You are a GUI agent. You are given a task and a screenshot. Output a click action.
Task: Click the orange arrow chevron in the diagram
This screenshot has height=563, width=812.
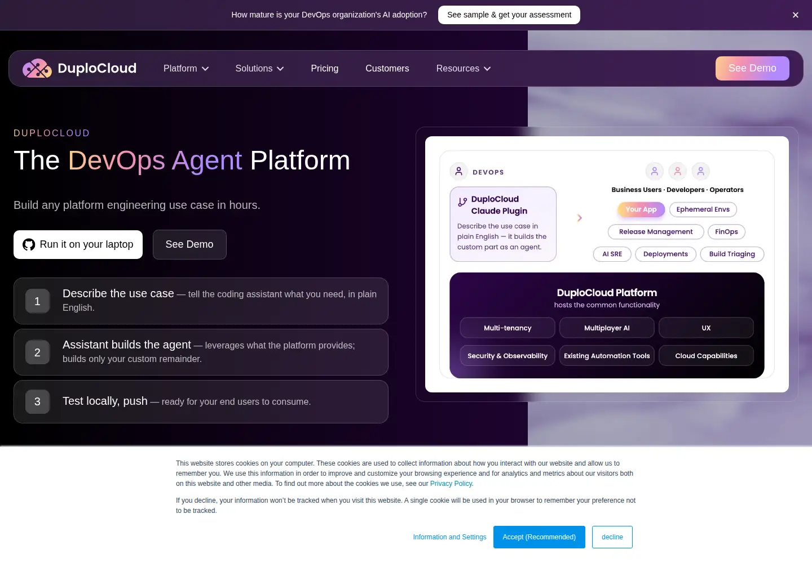pyautogui.click(x=580, y=218)
